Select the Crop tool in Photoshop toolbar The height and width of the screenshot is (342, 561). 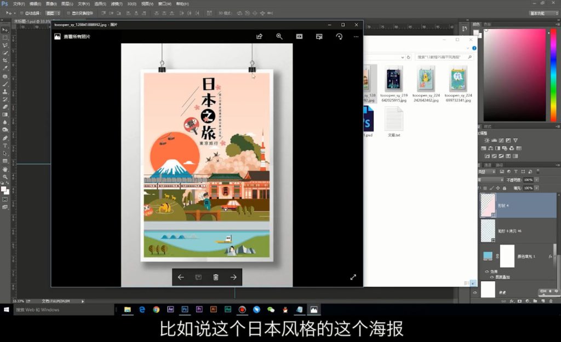coord(5,60)
